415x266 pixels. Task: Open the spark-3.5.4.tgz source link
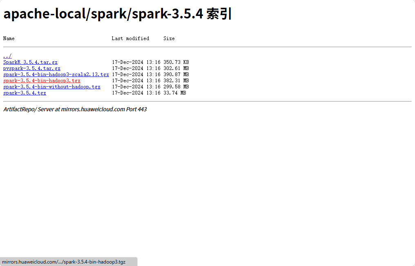tap(25, 92)
